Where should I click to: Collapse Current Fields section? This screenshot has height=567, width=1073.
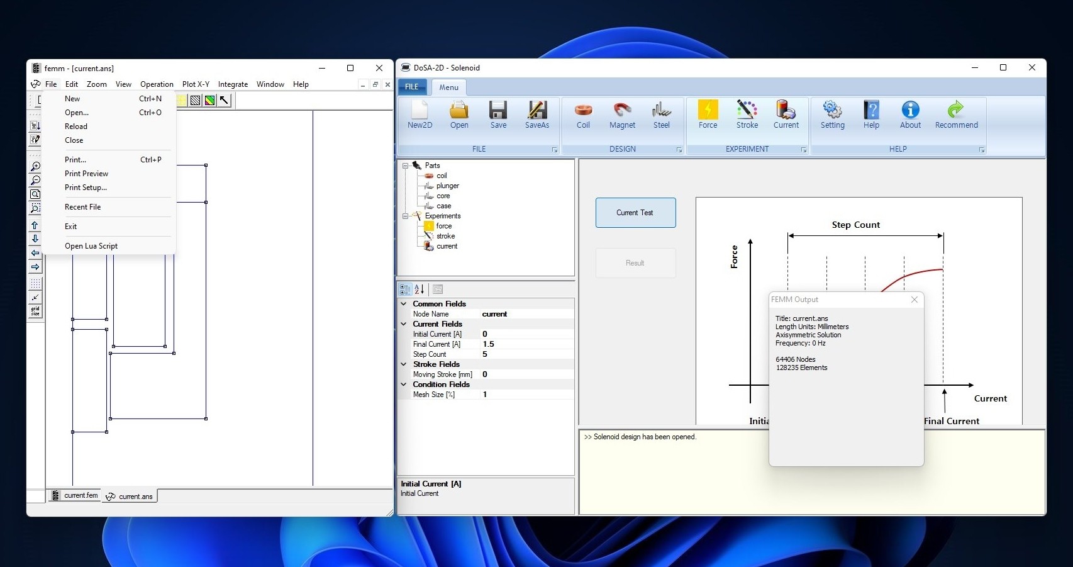[404, 324]
